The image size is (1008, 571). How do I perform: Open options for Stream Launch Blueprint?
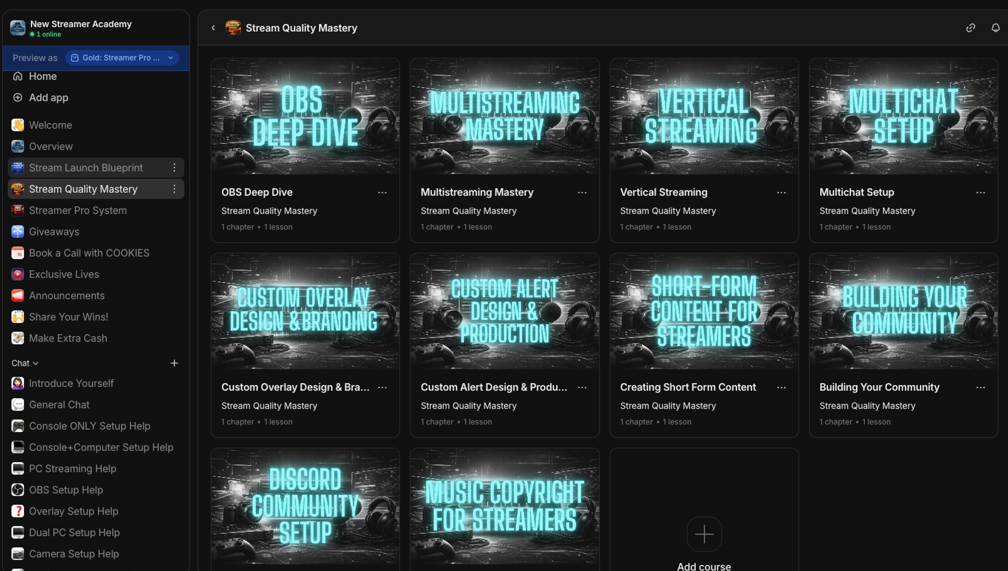point(174,168)
